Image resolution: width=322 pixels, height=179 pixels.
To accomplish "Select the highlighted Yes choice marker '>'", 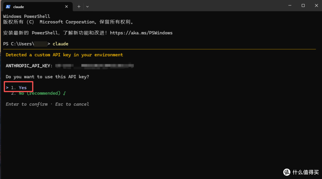I will click(7, 87).
